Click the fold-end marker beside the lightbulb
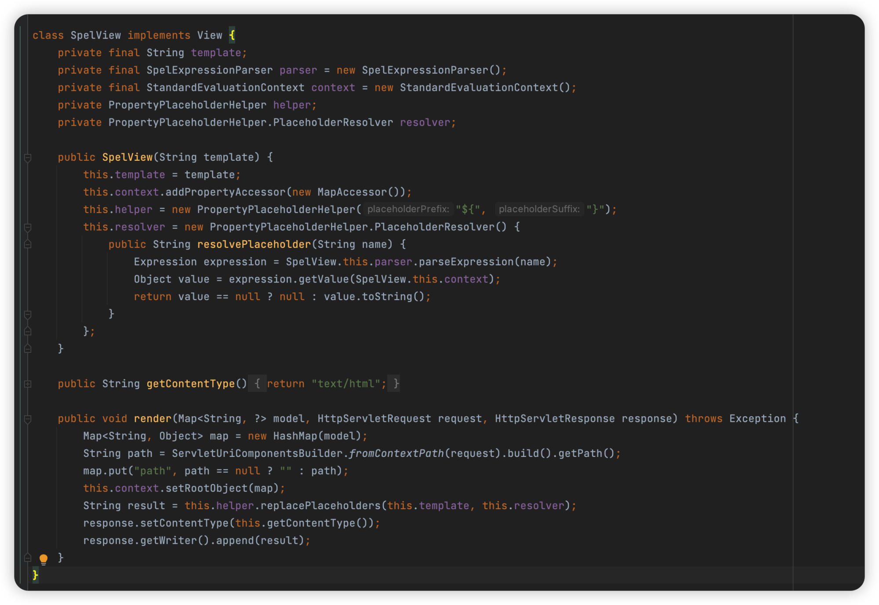Viewport: 879px width, 605px height. [x=28, y=558]
